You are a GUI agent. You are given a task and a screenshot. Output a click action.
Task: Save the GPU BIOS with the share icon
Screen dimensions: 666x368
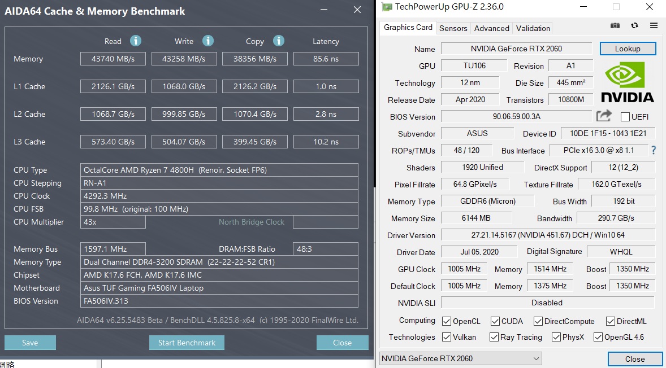click(604, 116)
